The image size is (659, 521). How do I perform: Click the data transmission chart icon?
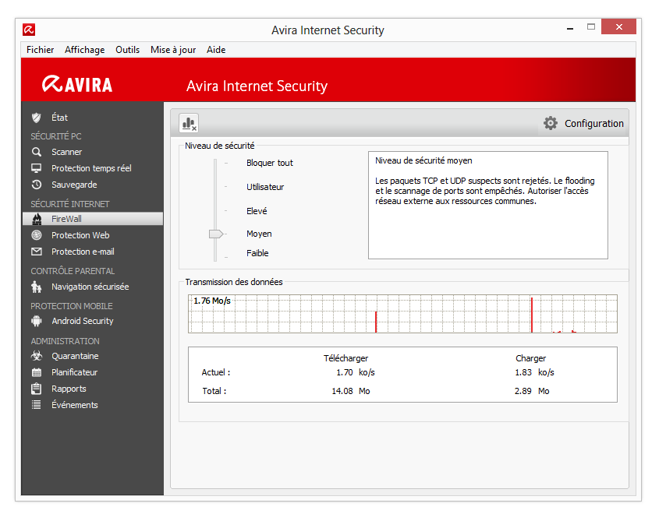pyautogui.click(x=188, y=123)
